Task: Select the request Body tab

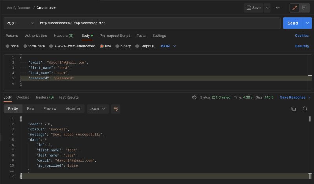Action: click(x=87, y=36)
